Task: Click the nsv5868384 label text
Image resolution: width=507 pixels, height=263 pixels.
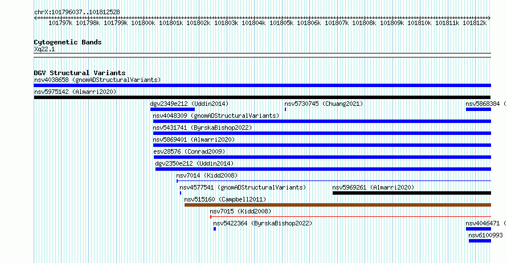Action: [483, 104]
